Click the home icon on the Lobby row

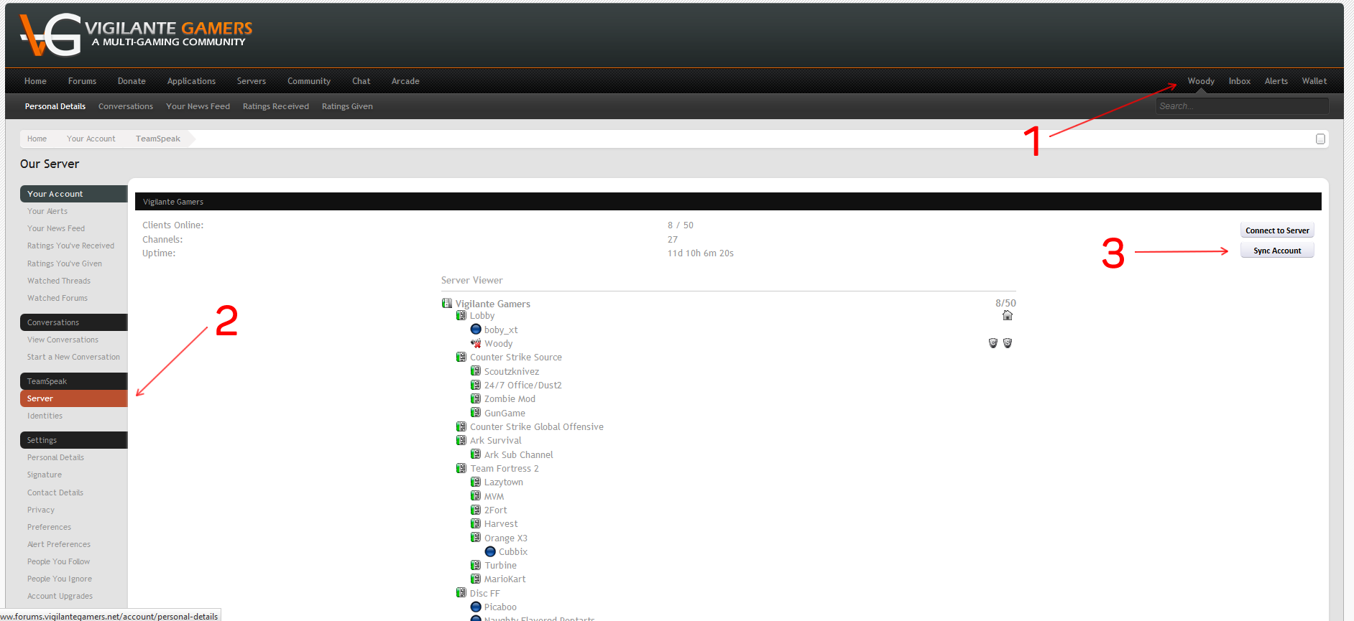(x=1007, y=316)
